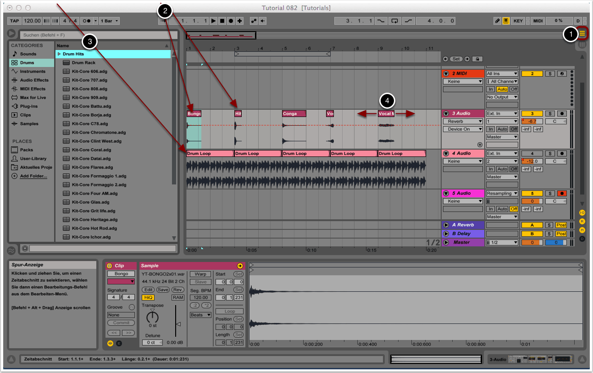
Task: Solo the 3 Audio track
Action: [550, 114]
